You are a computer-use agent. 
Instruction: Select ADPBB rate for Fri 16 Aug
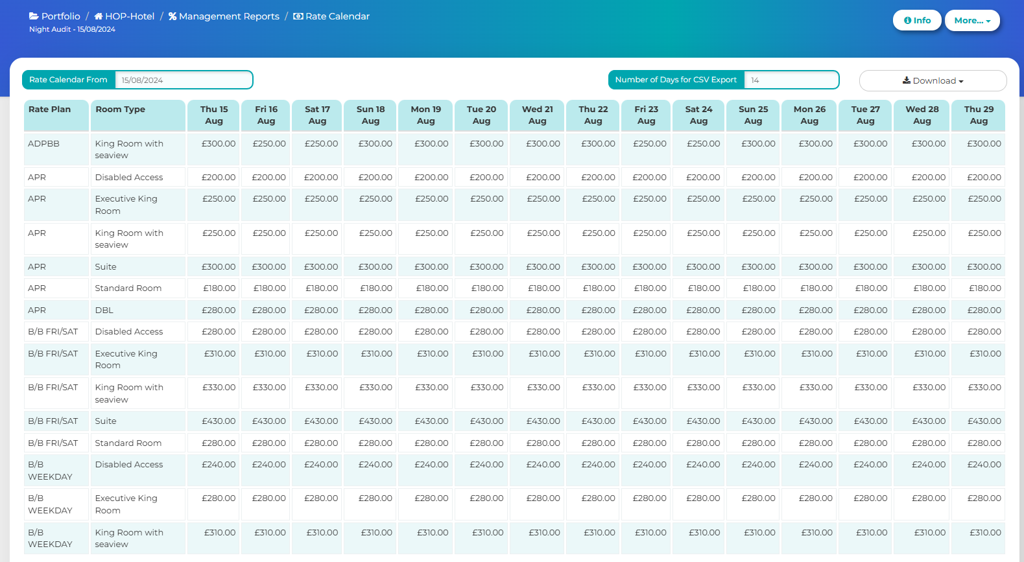(266, 149)
